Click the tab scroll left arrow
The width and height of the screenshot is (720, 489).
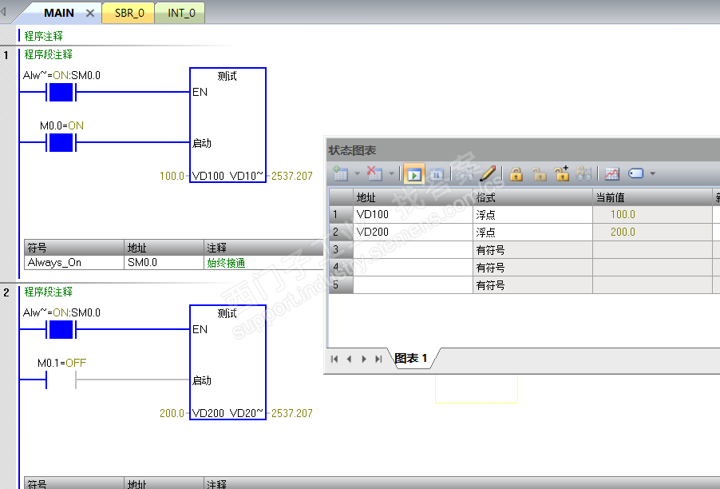pos(3,11)
